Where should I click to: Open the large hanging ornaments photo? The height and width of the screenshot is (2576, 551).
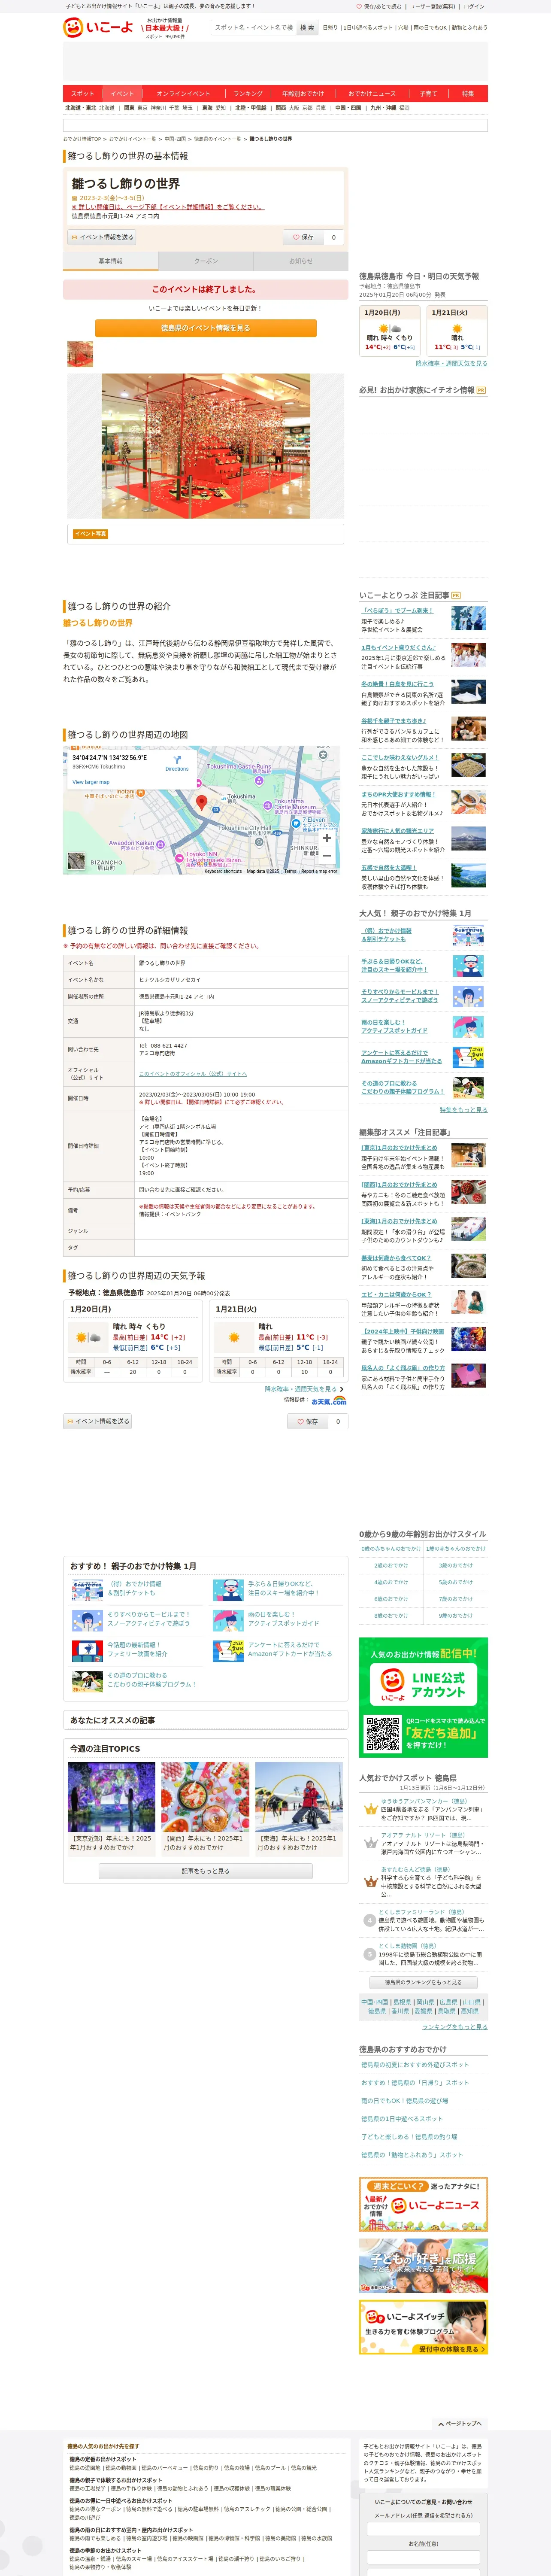(206, 446)
